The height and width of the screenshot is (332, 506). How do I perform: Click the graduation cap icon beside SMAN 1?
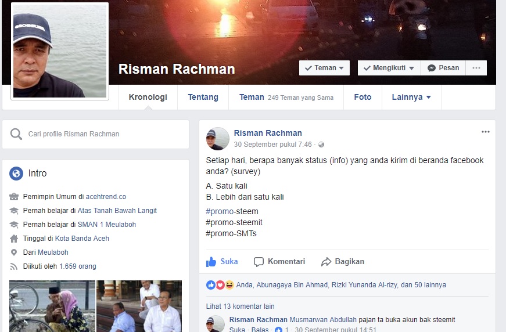pos(14,225)
